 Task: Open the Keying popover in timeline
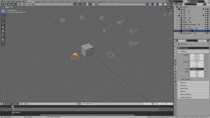(x=16, y=104)
